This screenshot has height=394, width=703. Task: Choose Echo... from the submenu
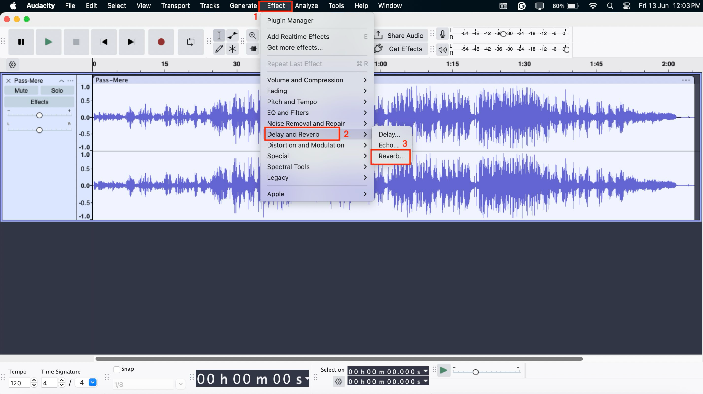(x=391, y=145)
